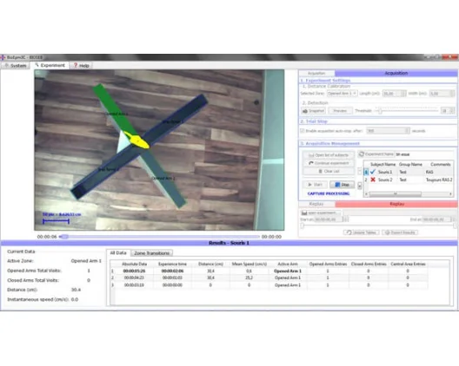Click the Experiment Name refresh icon

click(362, 154)
